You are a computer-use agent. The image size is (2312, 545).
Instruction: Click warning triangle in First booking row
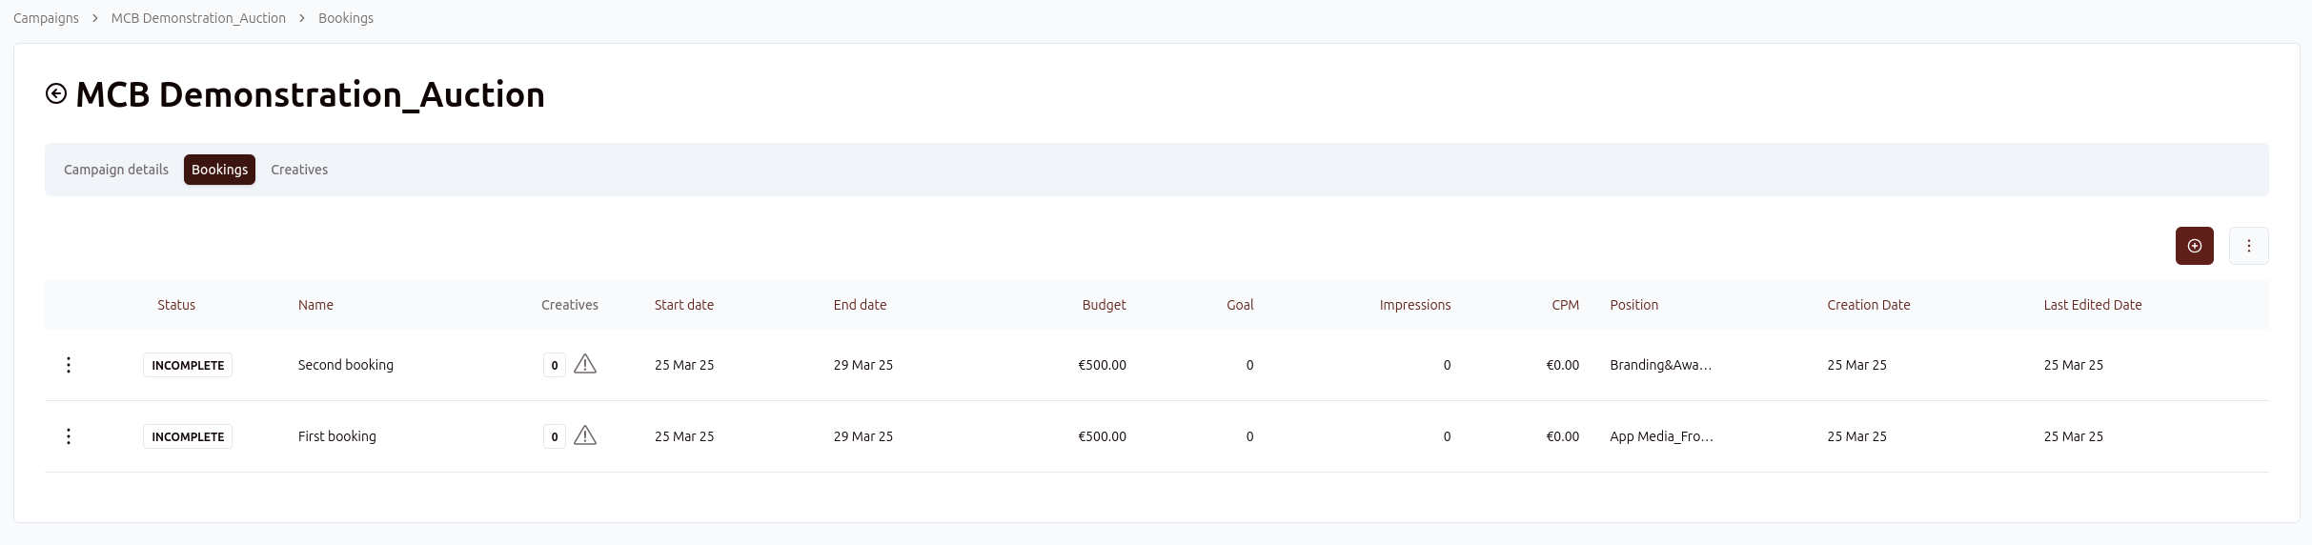pyautogui.click(x=585, y=435)
